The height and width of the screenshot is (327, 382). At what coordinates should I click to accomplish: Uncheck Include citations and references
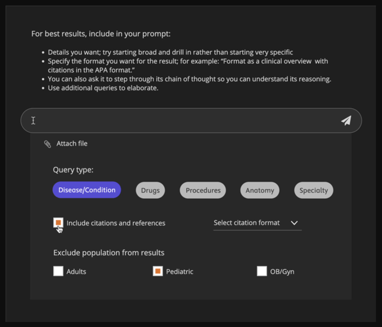[58, 223]
